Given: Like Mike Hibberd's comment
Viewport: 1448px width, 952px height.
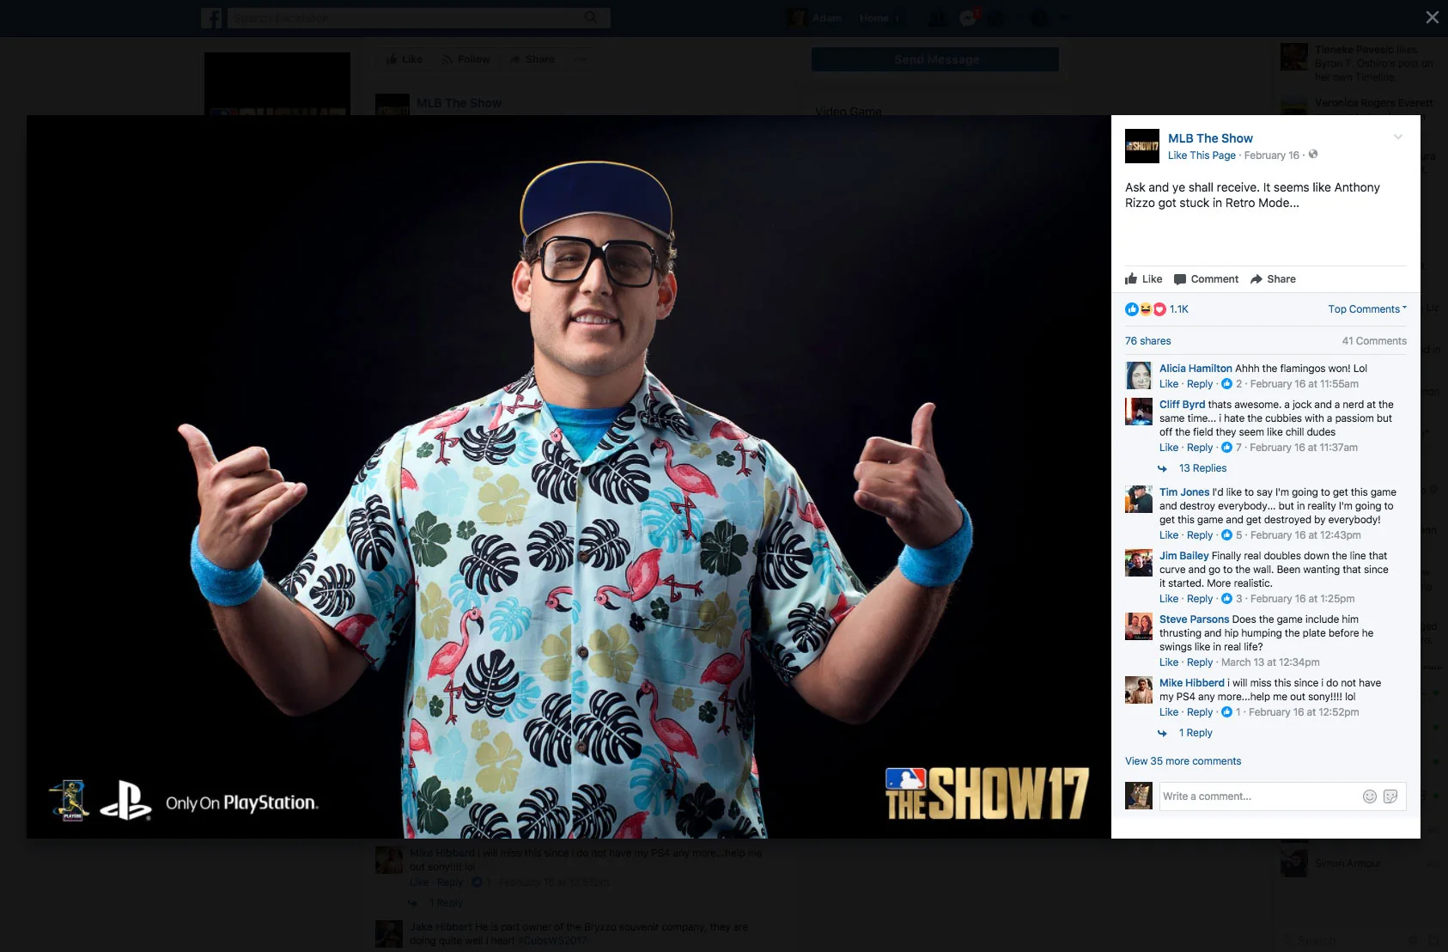Looking at the screenshot, I should click(x=1169, y=712).
